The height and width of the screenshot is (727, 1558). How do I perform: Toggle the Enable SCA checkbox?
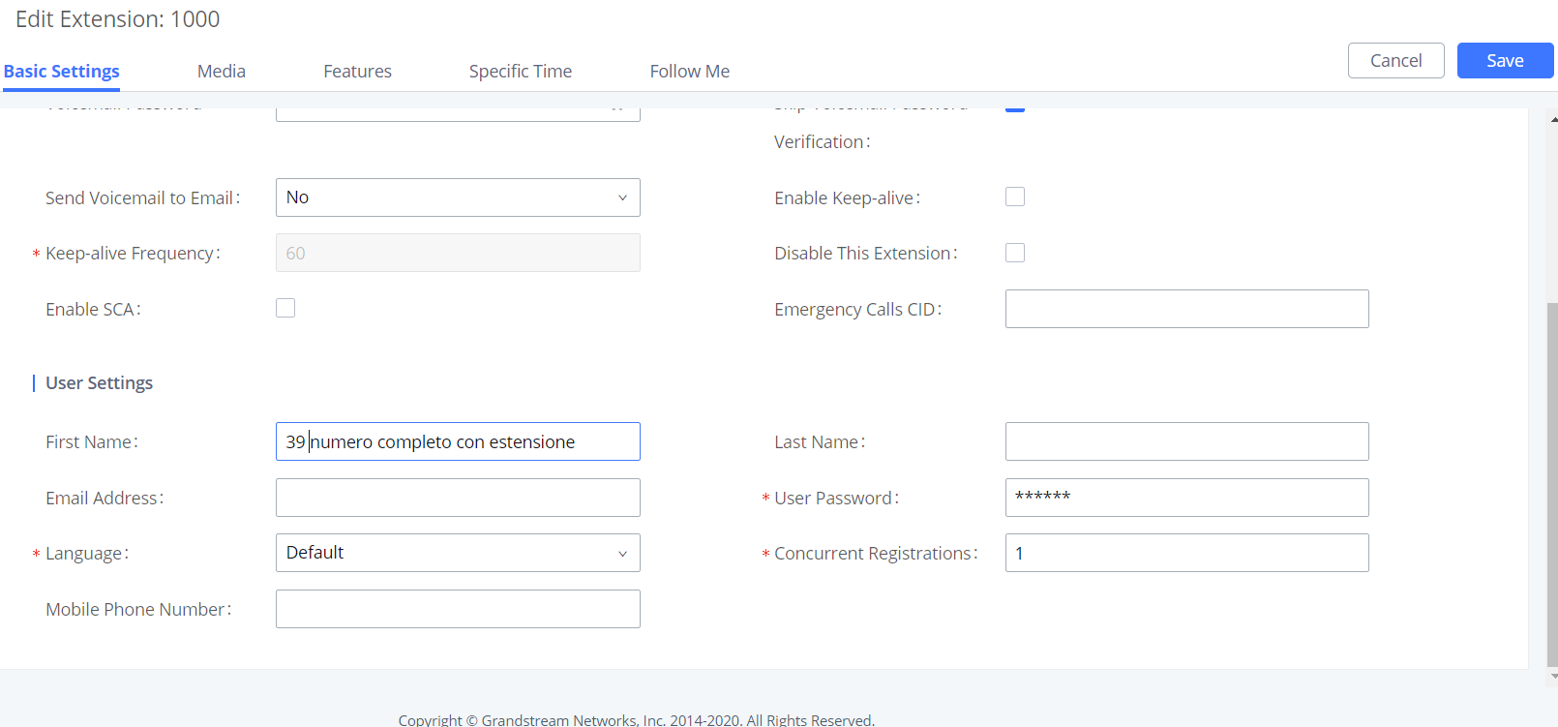pyautogui.click(x=285, y=308)
